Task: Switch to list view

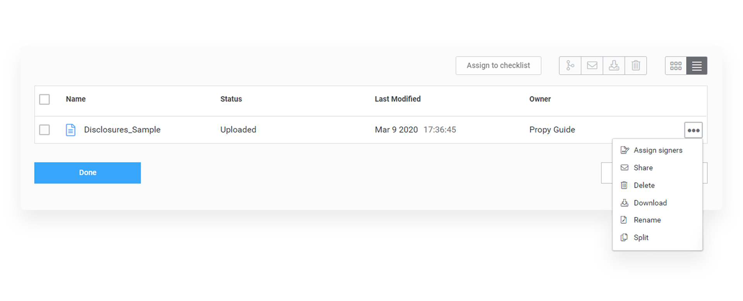Action: [697, 66]
